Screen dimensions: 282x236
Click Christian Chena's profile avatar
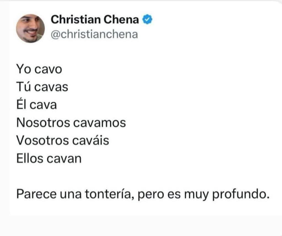point(30,28)
